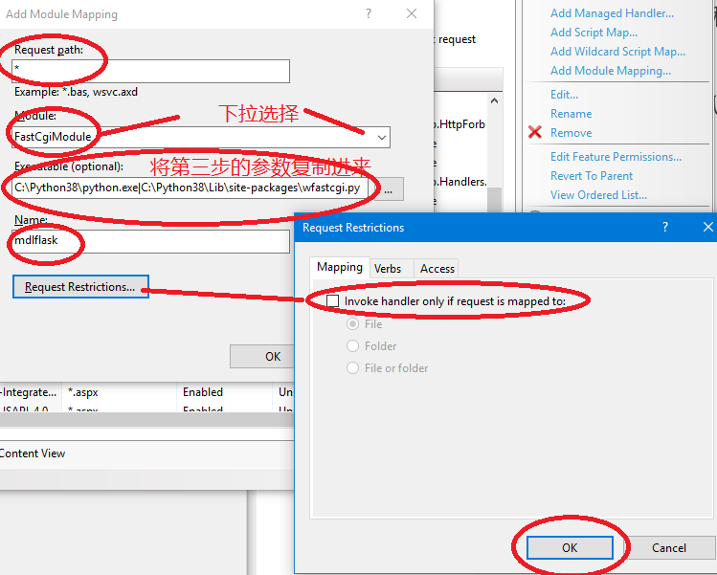Select the Folder radio option
The width and height of the screenshot is (717, 575).
(x=352, y=346)
